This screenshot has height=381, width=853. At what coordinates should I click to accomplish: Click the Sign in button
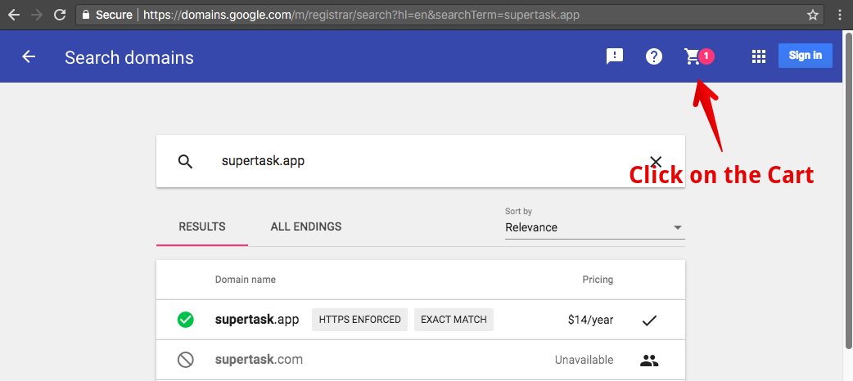(806, 56)
